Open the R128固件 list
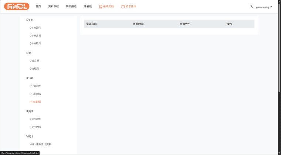The image size is (281, 155). pyautogui.click(x=35, y=86)
